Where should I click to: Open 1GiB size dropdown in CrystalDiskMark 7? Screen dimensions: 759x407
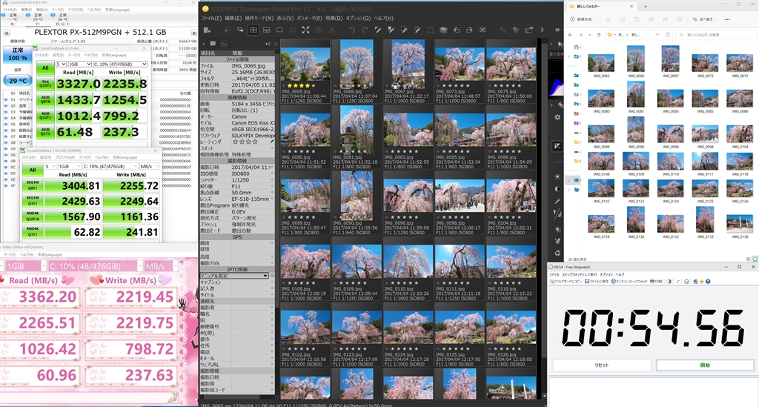(x=68, y=166)
